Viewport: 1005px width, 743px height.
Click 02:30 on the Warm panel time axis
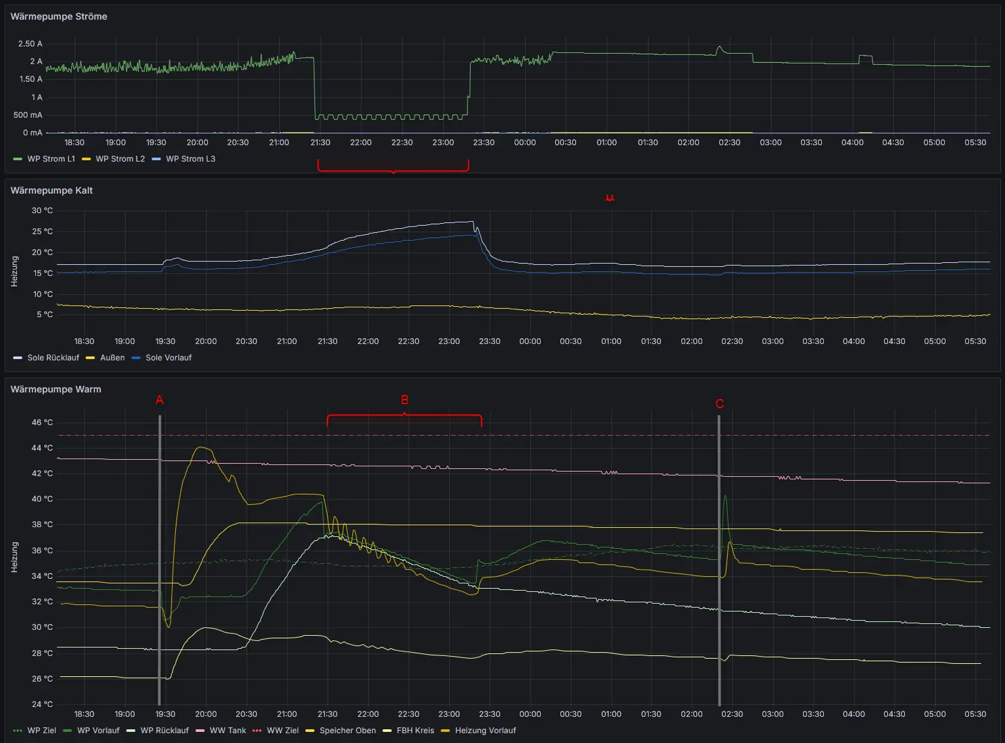[x=732, y=714]
